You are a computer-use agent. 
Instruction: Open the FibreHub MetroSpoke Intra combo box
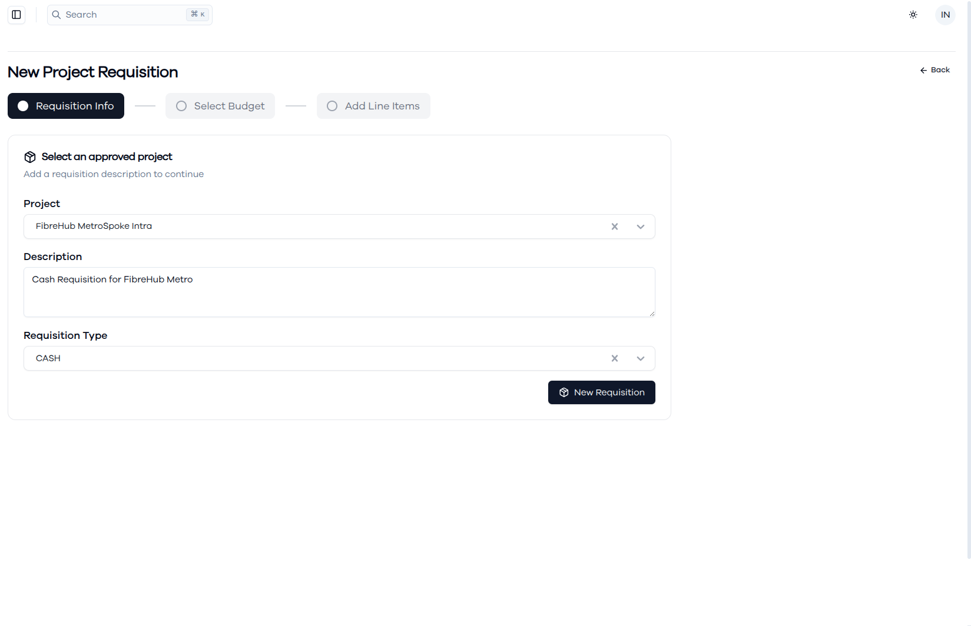(x=339, y=227)
